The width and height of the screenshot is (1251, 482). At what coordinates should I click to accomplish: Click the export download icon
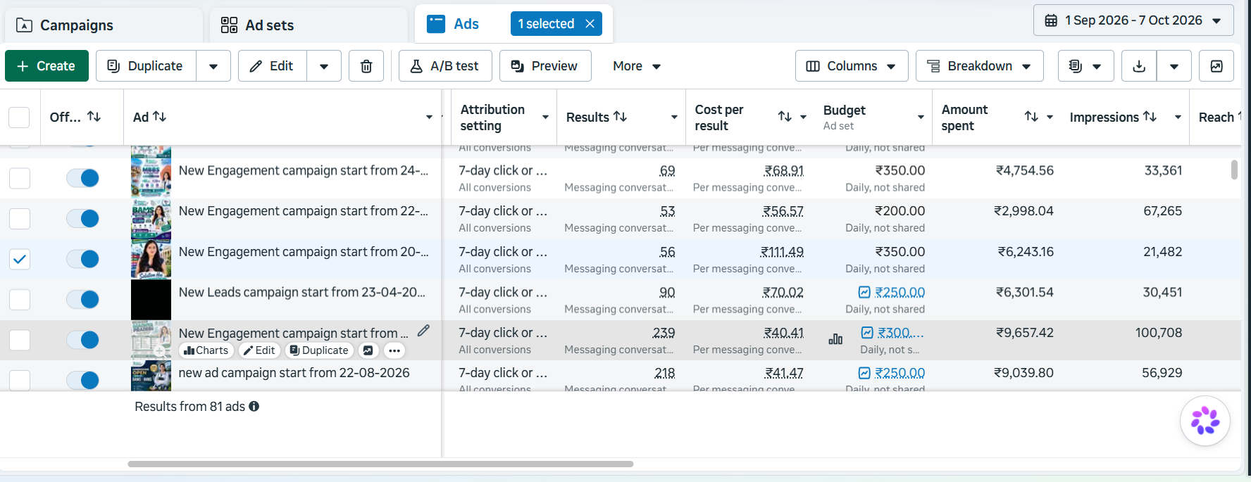tap(1139, 66)
